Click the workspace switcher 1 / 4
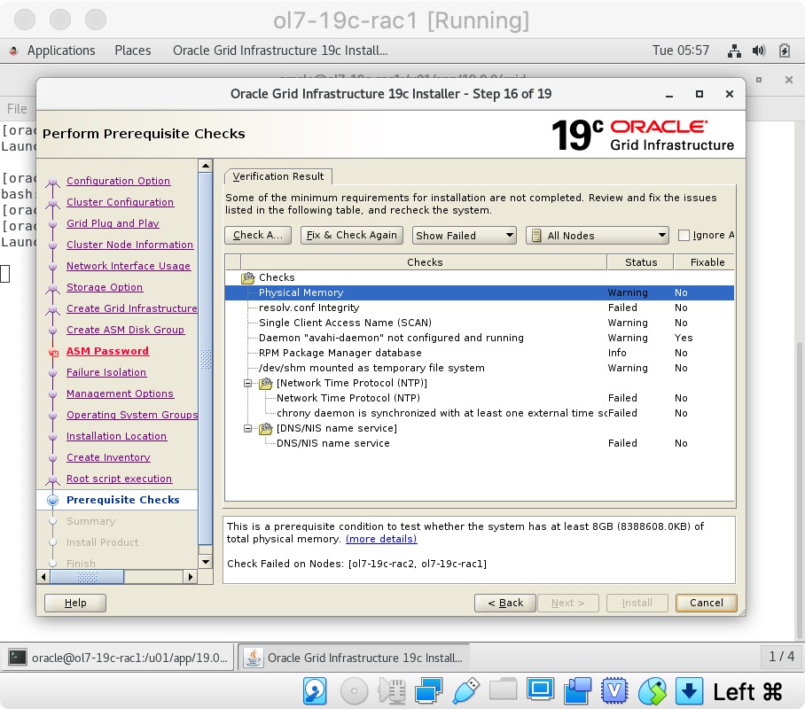The image size is (805, 709). tap(781, 656)
